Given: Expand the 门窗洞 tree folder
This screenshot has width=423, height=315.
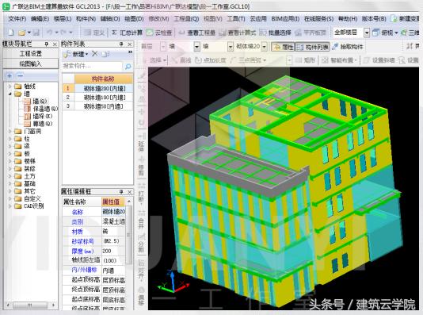Looking at the screenshot, I should (x=10, y=131).
